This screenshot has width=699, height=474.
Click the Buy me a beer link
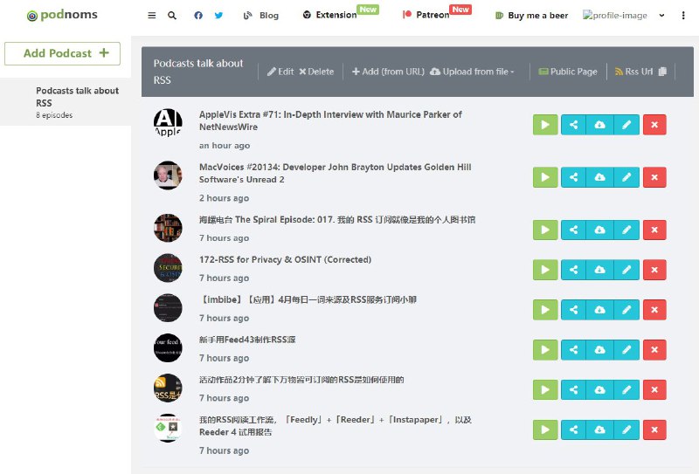[531, 16]
